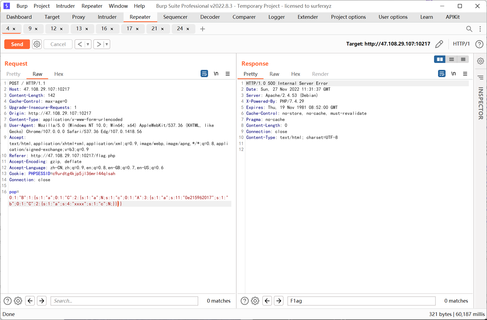The image size is (487, 320).
Task: Expand backward history dropdown arrow
Action: click(x=88, y=44)
